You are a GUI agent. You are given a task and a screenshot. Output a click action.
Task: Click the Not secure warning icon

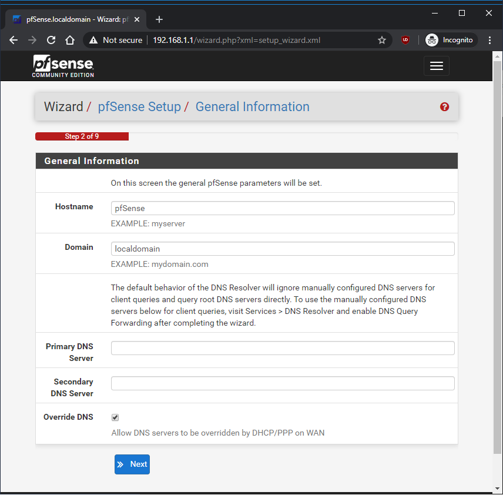[x=93, y=40]
